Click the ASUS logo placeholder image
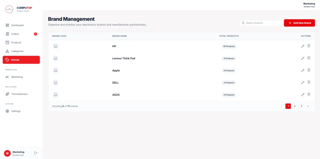320x159 pixels. 55,95
